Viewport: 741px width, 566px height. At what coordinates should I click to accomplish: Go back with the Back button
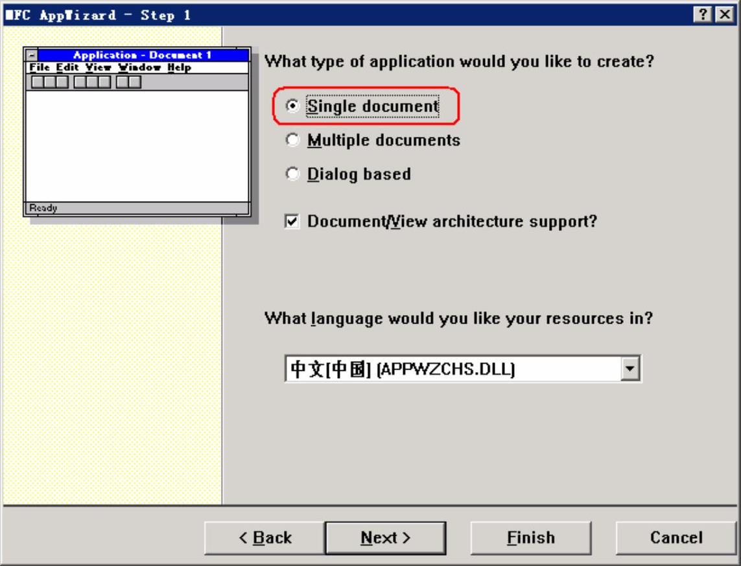265,537
